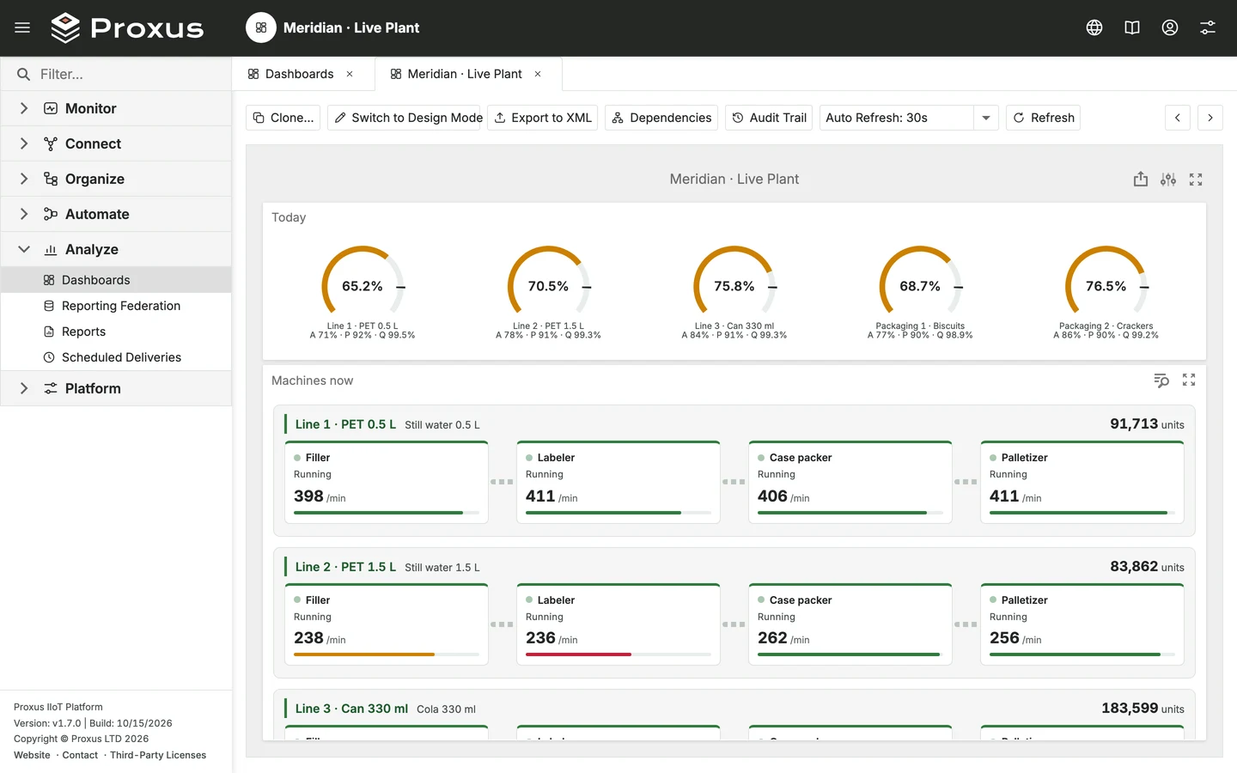
Task: Expand the Organize menu section
Action: (x=24, y=179)
